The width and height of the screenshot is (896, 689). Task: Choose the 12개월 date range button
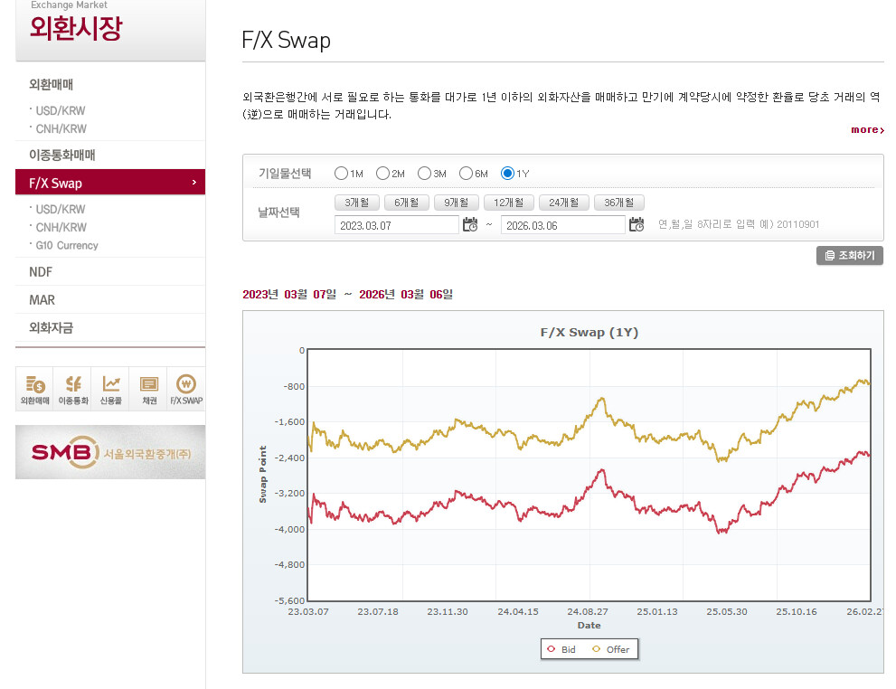pyautogui.click(x=508, y=203)
